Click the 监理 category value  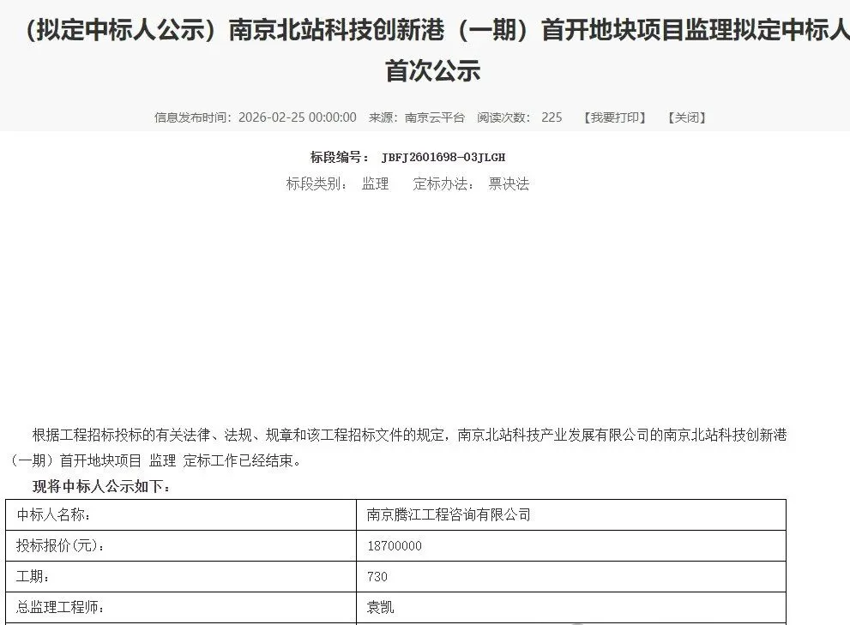pyautogui.click(x=375, y=183)
